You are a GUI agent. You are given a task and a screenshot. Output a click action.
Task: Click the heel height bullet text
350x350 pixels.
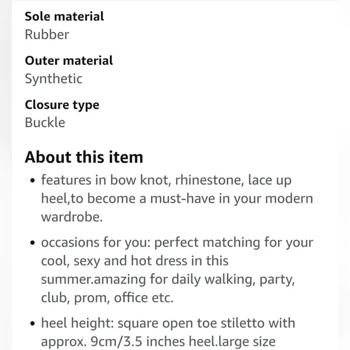tap(168, 332)
